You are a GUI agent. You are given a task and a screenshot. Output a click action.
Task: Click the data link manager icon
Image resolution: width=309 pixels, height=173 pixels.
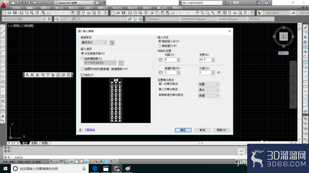pyautogui.click(x=121, y=63)
